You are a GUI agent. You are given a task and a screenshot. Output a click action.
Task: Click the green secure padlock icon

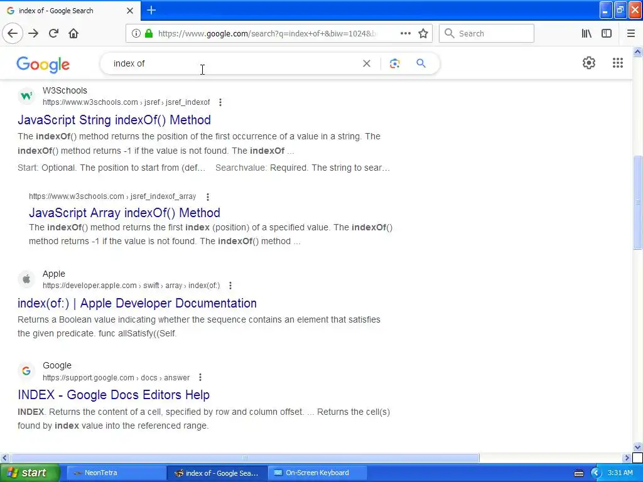pos(149,33)
